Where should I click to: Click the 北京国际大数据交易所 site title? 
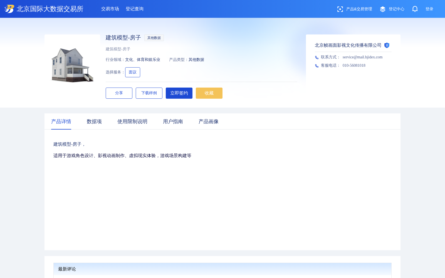point(50,9)
